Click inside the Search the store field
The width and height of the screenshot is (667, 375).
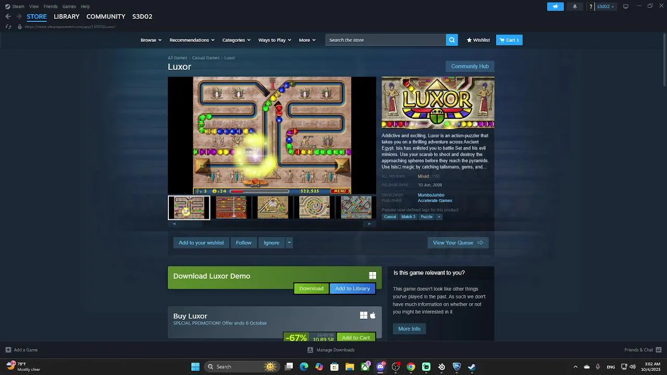(386, 40)
